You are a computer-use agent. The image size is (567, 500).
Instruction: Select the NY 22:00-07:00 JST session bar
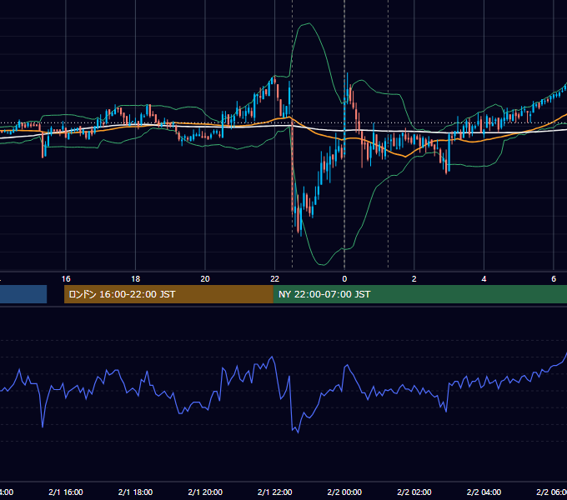(x=419, y=294)
